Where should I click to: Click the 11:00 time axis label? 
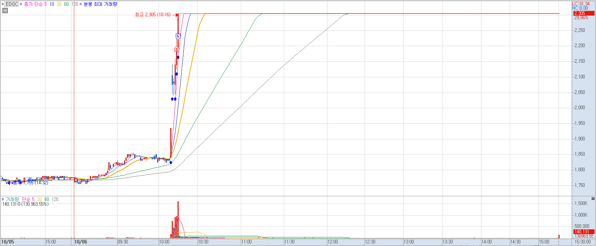coord(246,242)
